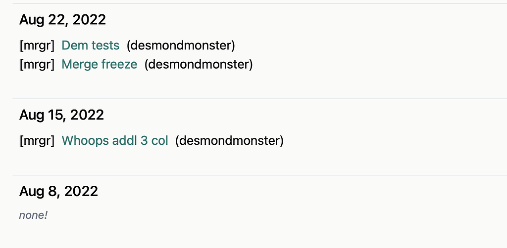Click the word freeze in Merge freeze link
507x248 pixels.
pyautogui.click(x=119, y=64)
